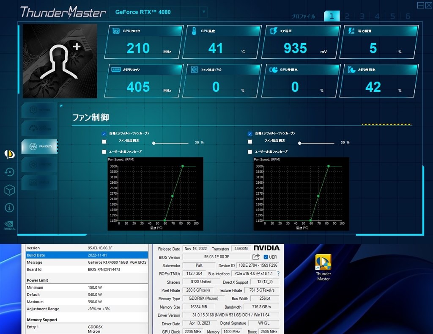Viewport: 433px width, 334px height.
Task: Click the GPU-Z Driver Version field
Action: tap(231, 315)
